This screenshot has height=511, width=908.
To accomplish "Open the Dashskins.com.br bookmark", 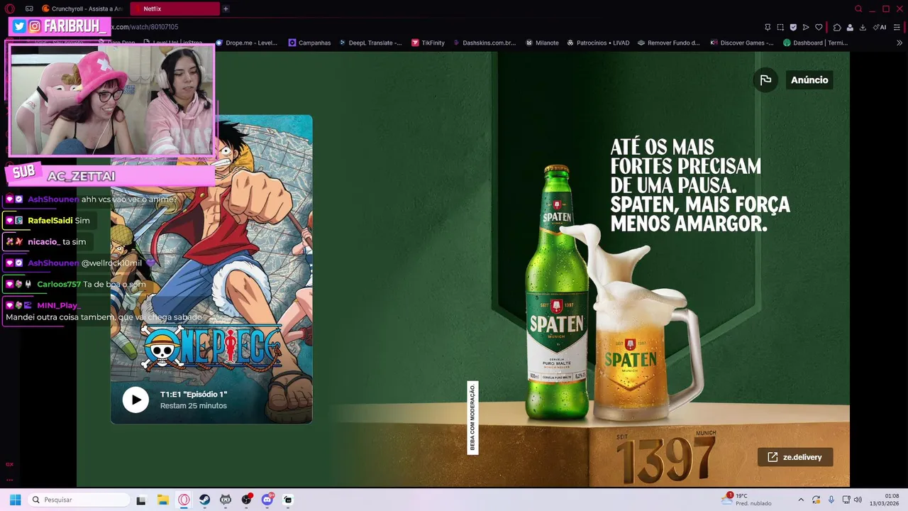I will tap(484, 43).
